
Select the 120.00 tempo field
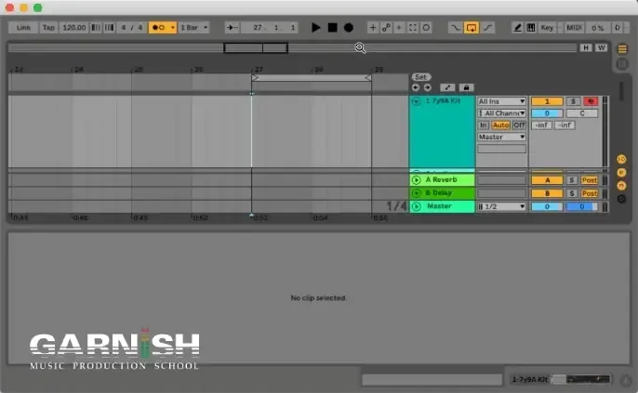pos(74,28)
